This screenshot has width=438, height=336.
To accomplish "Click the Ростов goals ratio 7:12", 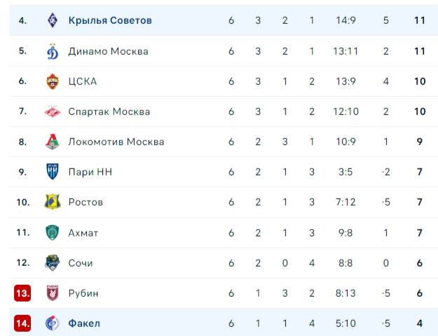I will 345,202.
